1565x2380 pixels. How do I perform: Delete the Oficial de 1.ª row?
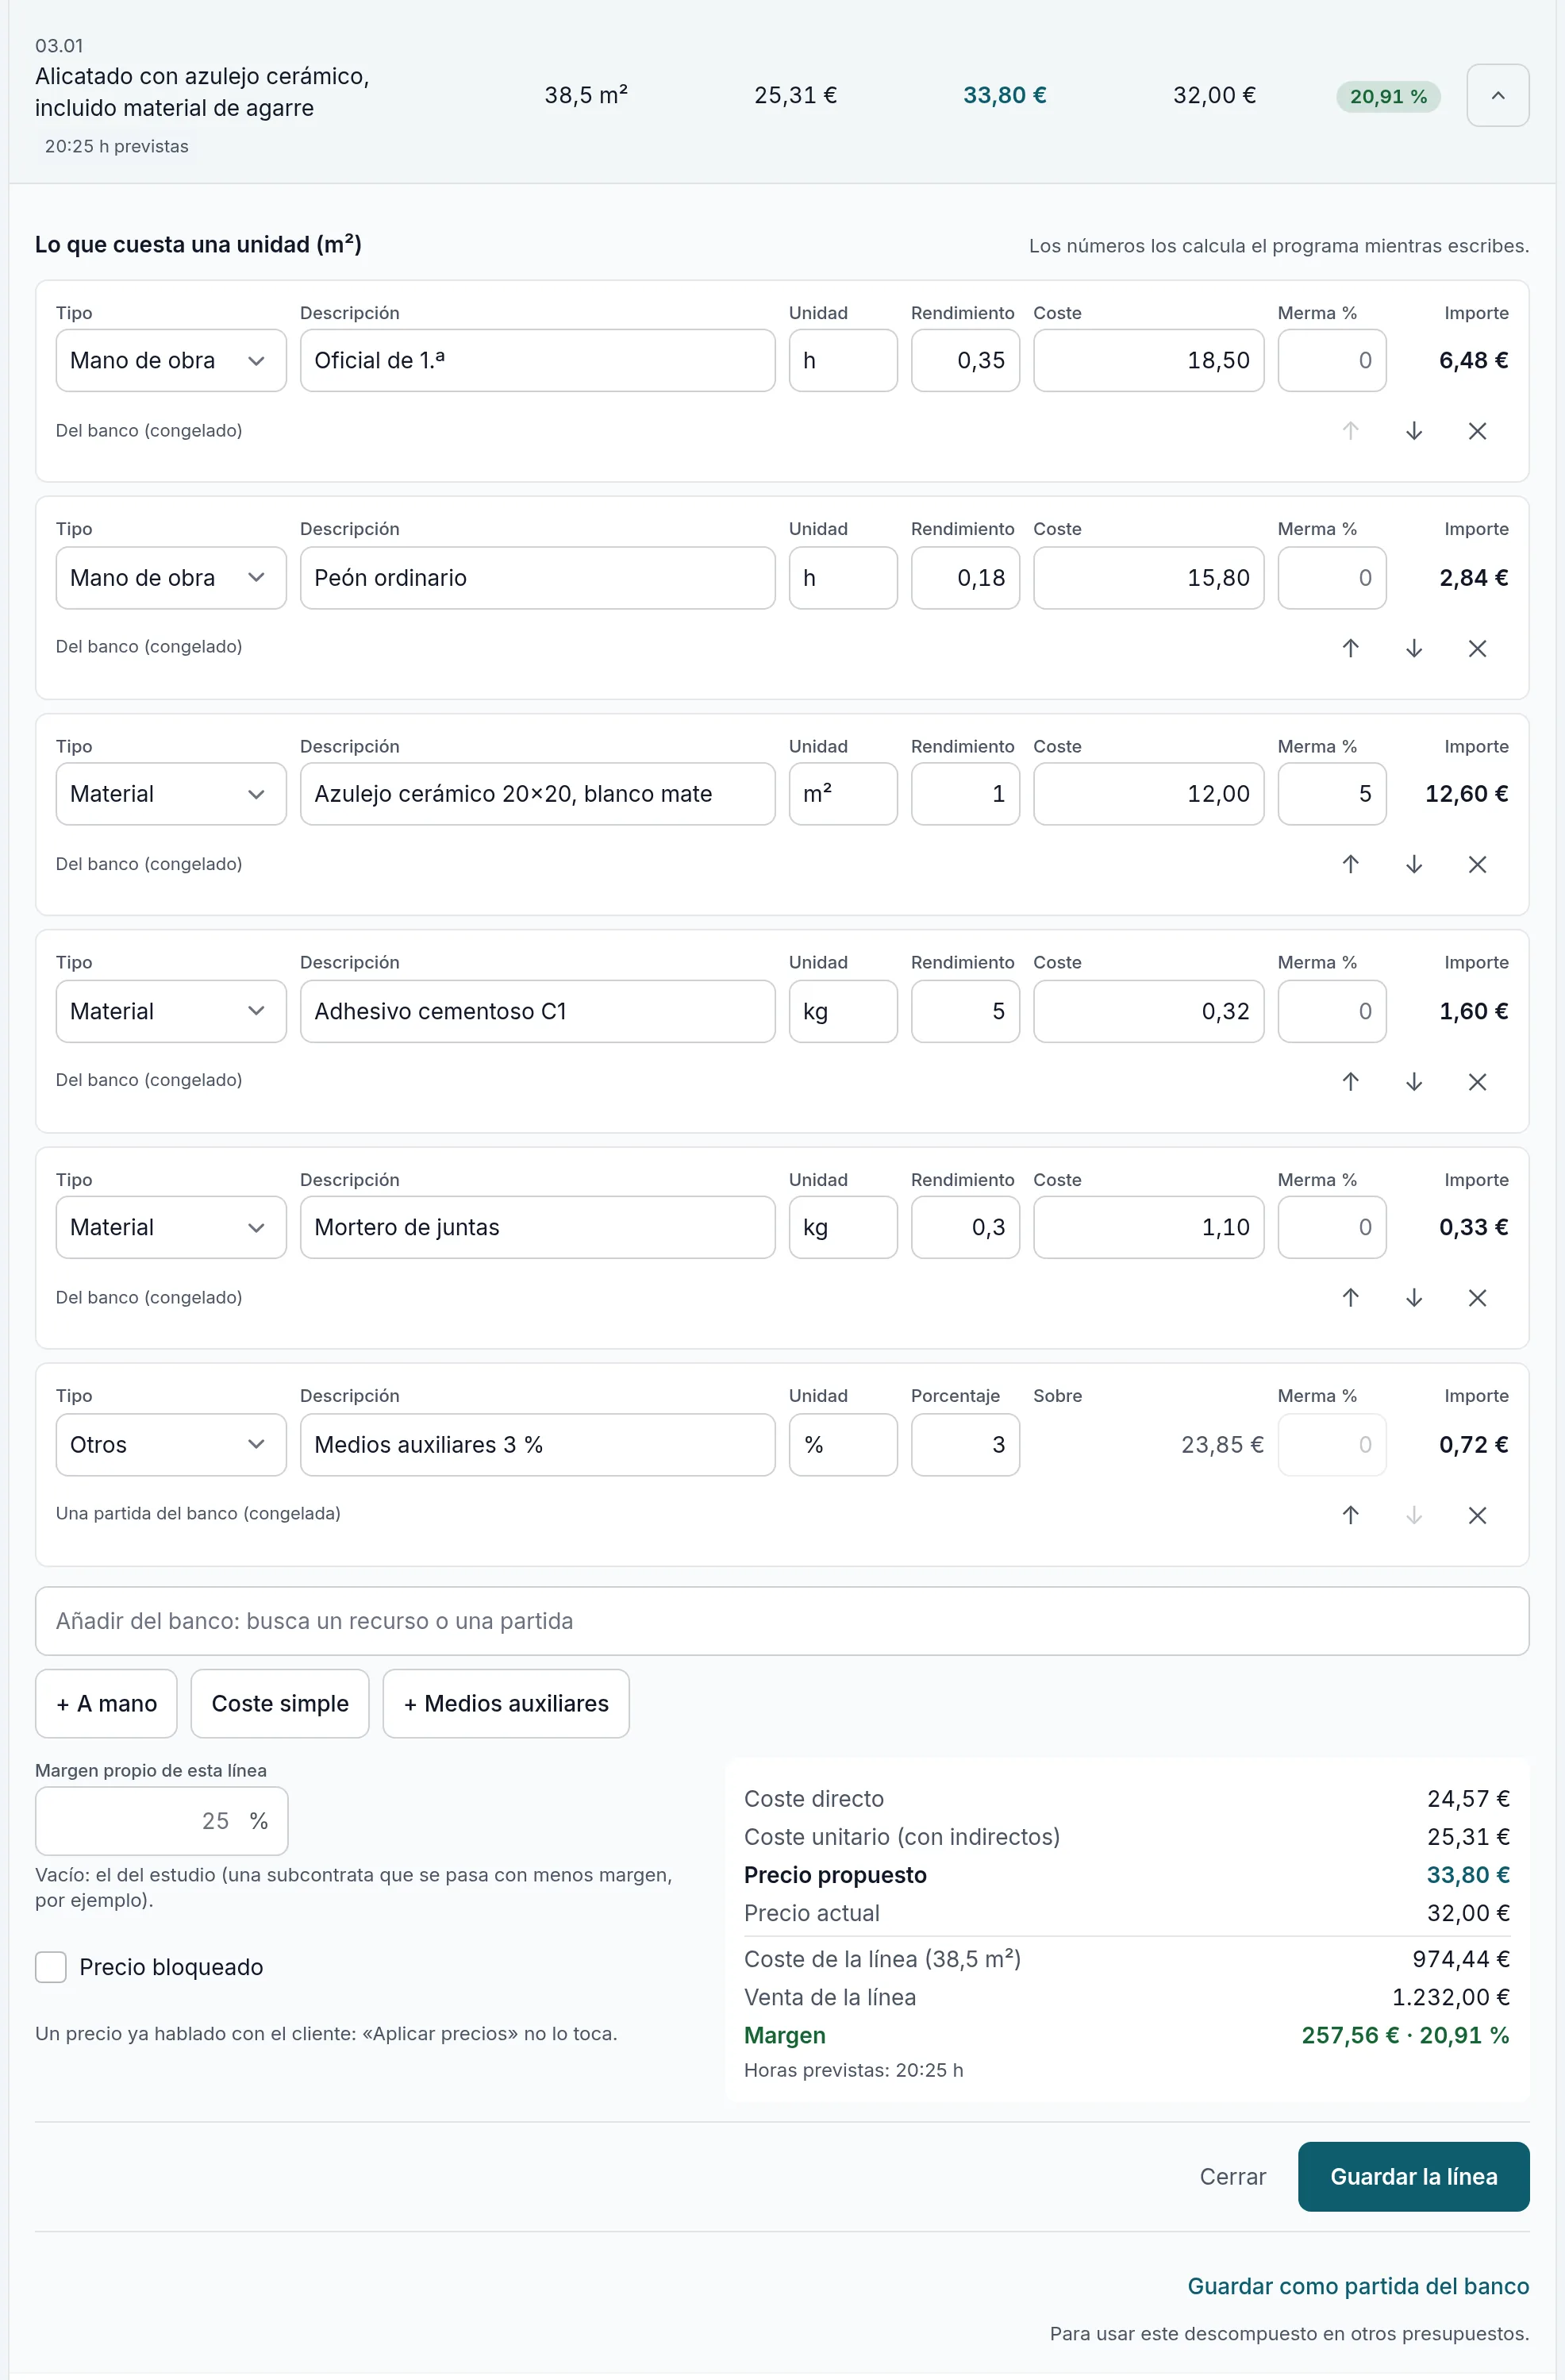[x=1477, y=431]
